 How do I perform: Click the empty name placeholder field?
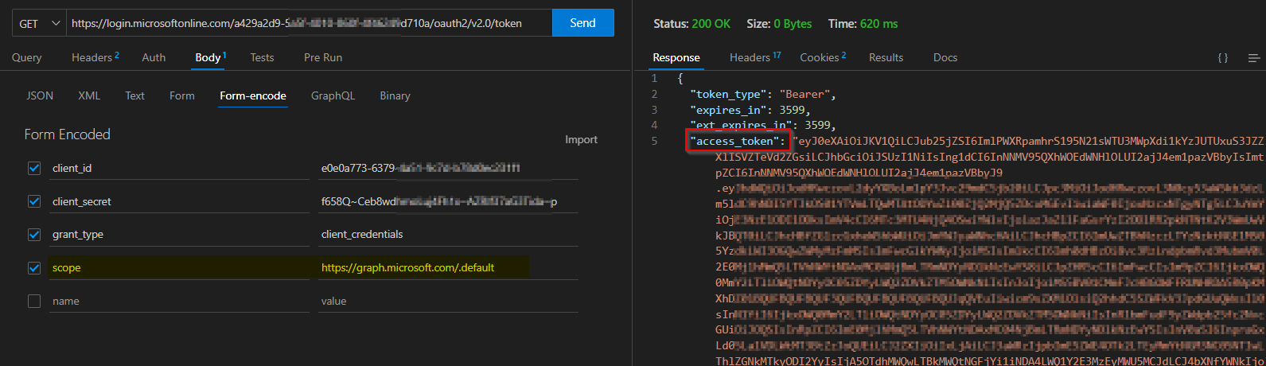coord(179,301)
